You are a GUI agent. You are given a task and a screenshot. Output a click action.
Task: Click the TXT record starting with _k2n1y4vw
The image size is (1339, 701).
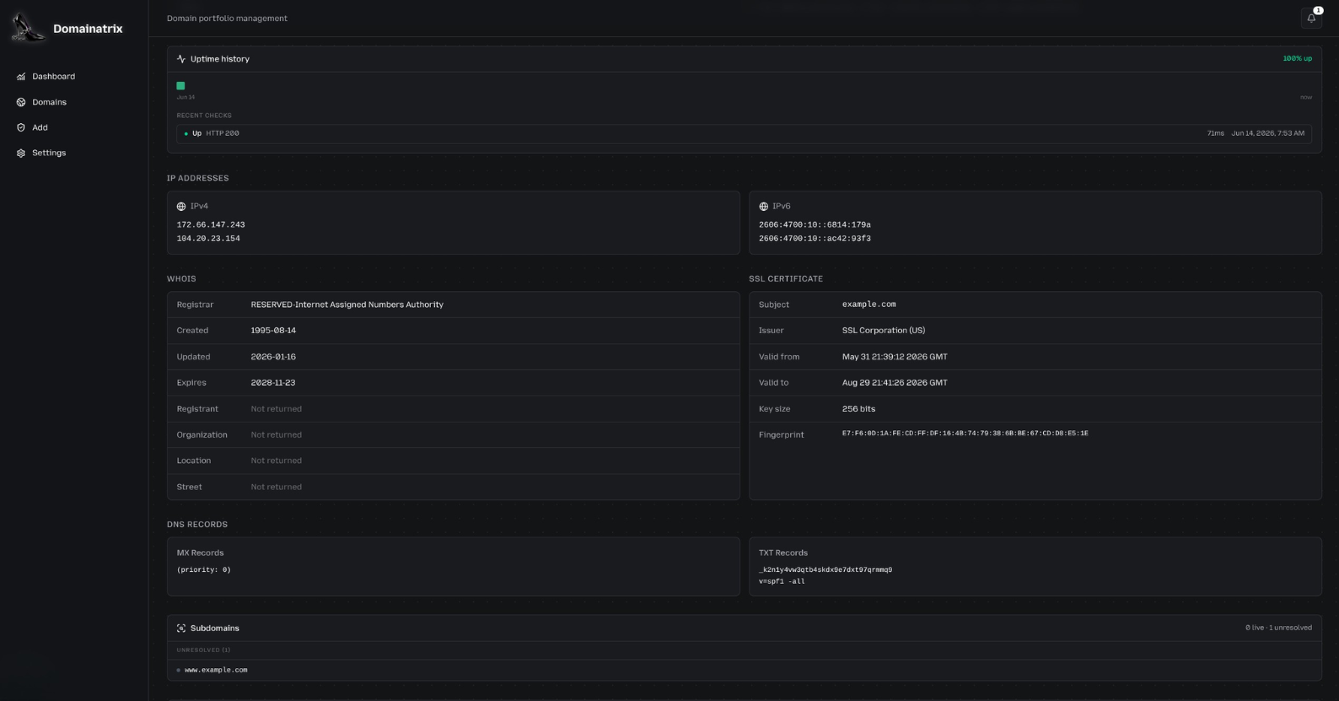tap(825, 570)
